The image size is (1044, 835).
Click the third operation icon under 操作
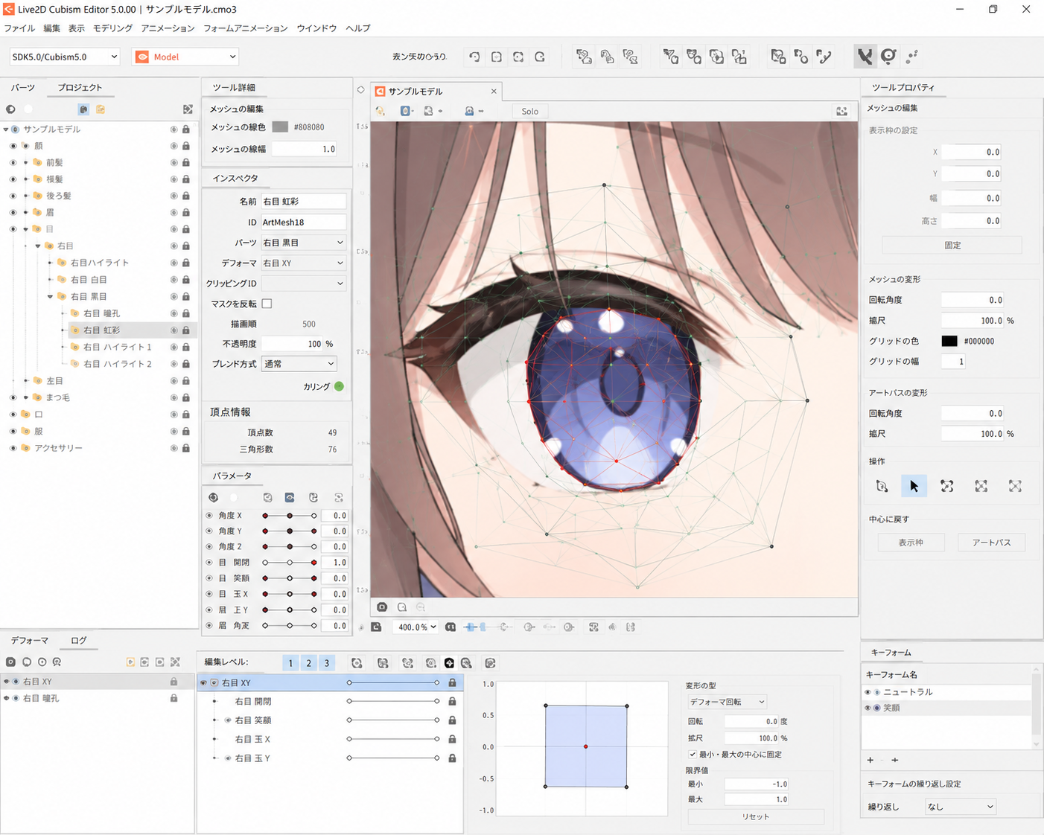[x=946, y=486]
